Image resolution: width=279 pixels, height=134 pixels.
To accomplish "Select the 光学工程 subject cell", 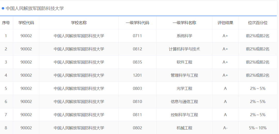I will (x=184, y=89).
